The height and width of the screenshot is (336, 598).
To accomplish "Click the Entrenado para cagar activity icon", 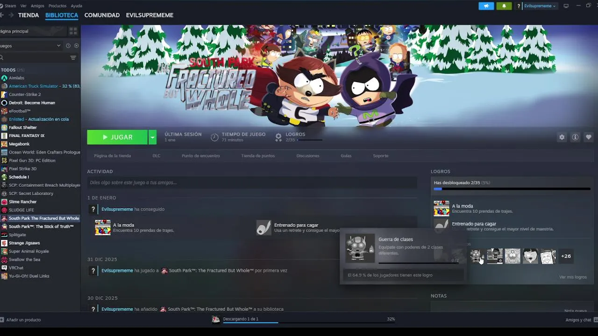I will [264, 228].
